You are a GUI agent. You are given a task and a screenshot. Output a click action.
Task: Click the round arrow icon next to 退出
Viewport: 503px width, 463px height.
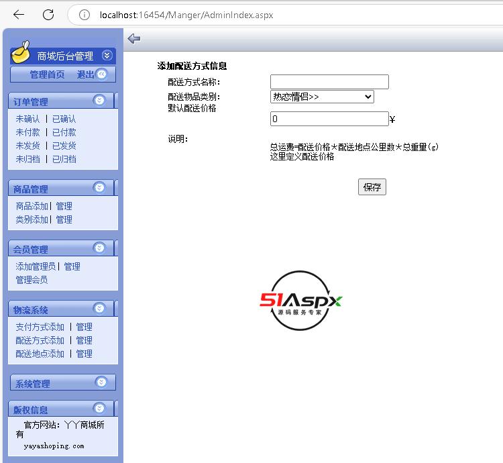click(x=102, y=74)
